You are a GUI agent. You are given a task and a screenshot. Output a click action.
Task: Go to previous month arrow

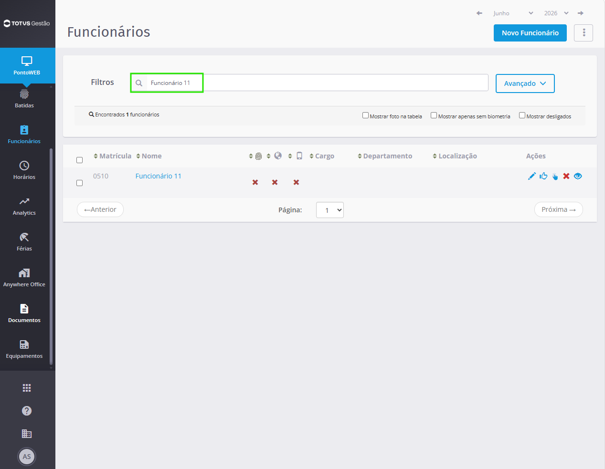click(479, 13)
